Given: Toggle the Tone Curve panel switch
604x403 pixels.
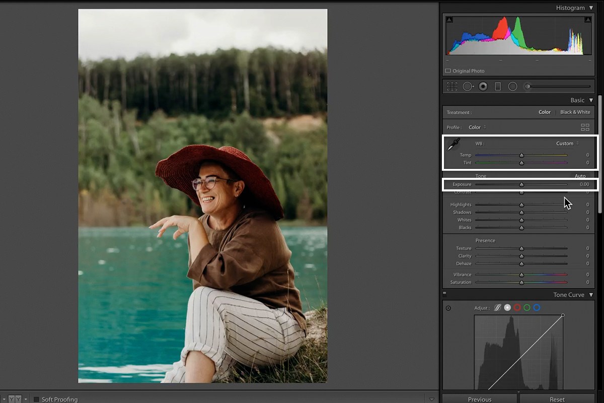Looking at the screenshot, I should (x=444, y=294).
